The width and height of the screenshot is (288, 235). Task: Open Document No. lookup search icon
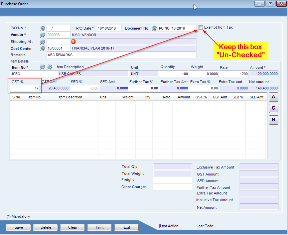coord(154,29)
